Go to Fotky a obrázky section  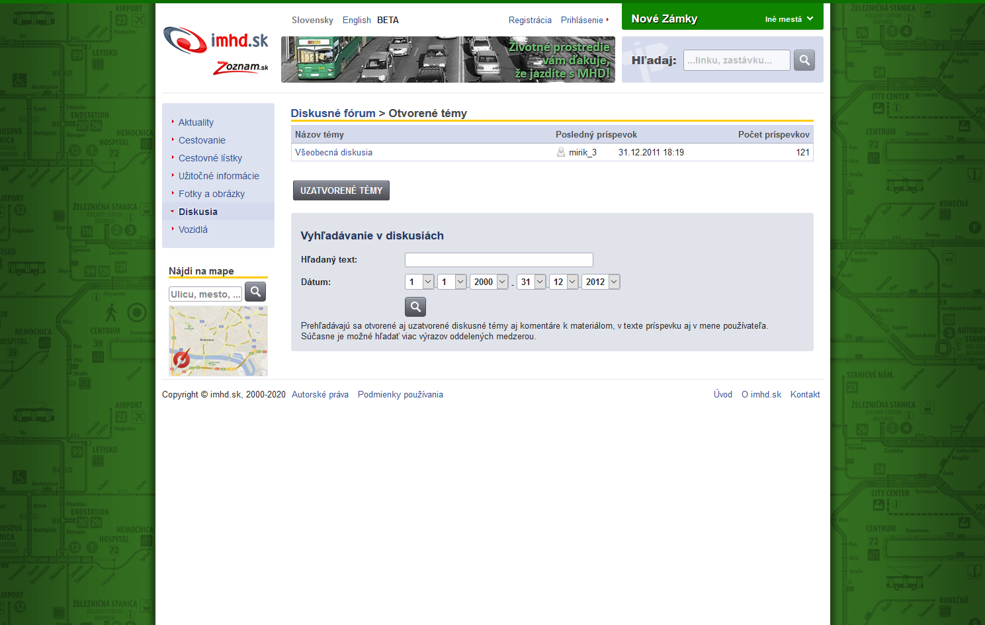click(x=212, y=194)
